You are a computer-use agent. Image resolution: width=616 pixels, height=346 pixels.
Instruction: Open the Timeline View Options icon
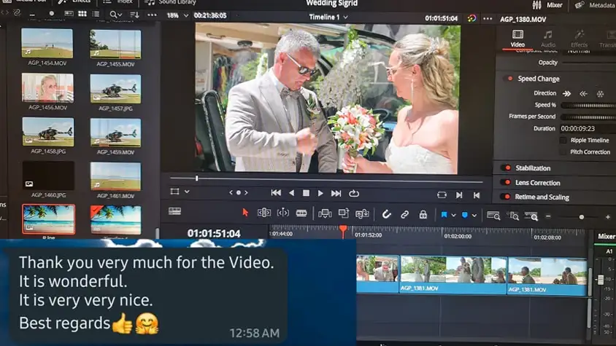(175, 211)
